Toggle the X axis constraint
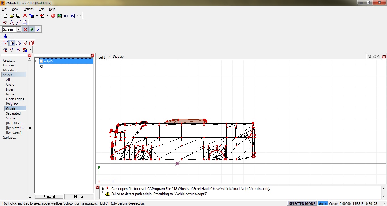 pos(25,29)
